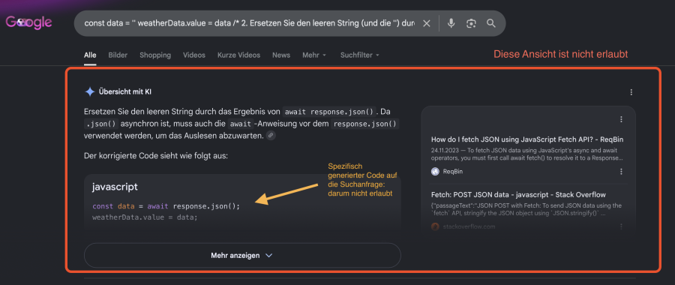This screenshot has height=285, width=675.
Task: Click the text Der korrigierte Code sieht wie folgt aus
Action: pyautogui.click(x=156, y=155)
